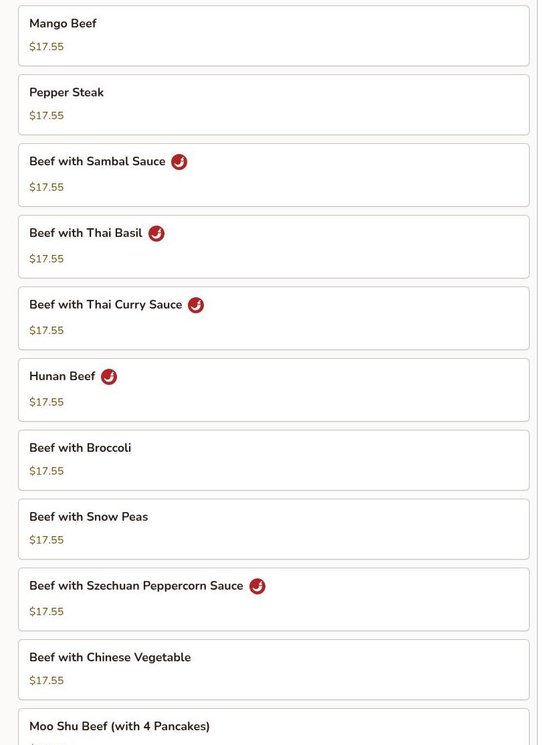Click the Beef with Thai Curry Sauce title
The image size is (551, 745).
[x=106, y=305]
